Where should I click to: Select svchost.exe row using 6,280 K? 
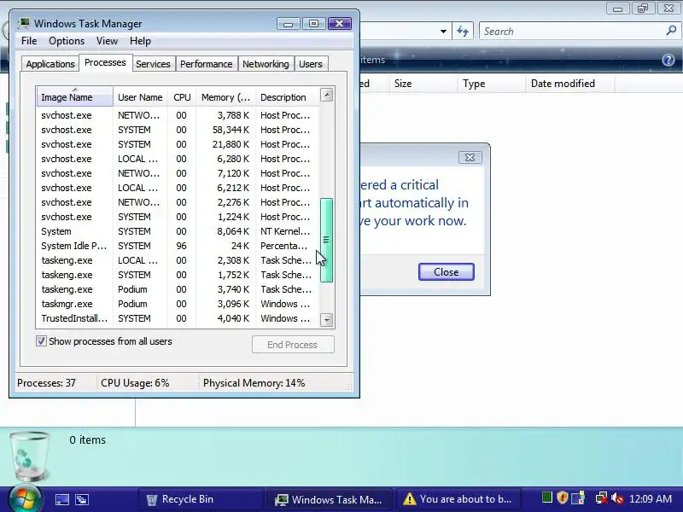point(178,159)
